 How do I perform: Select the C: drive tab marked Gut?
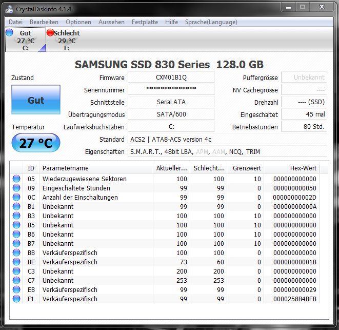(26, 40)
